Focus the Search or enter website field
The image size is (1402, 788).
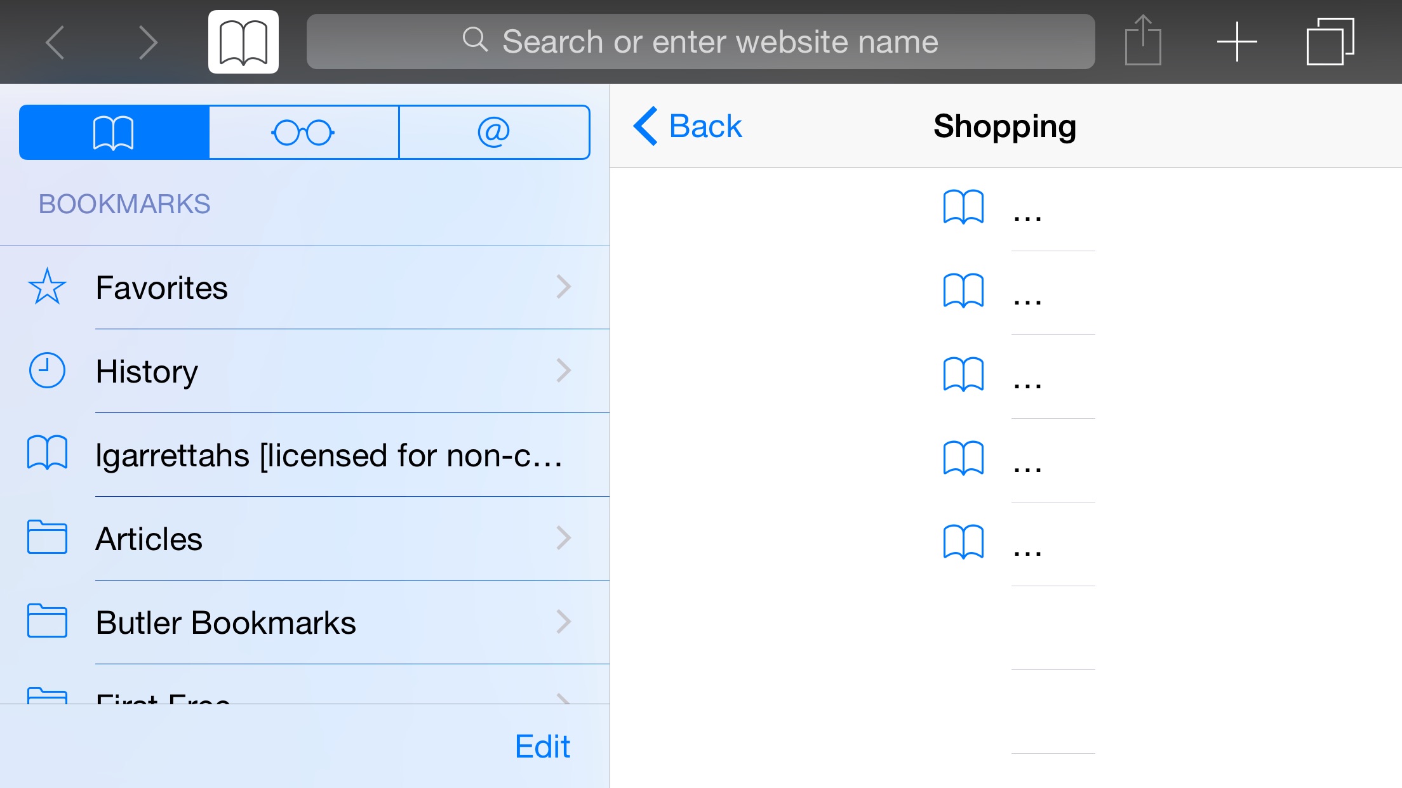(700, 42)
